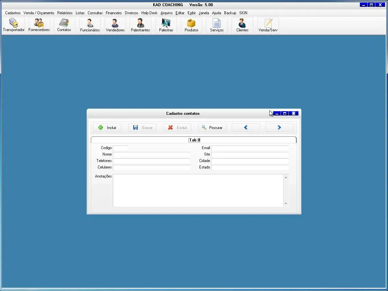Click the Palestras toolbar icon
This screenshot has height=291, width=388.
click(x=166, y=25)
